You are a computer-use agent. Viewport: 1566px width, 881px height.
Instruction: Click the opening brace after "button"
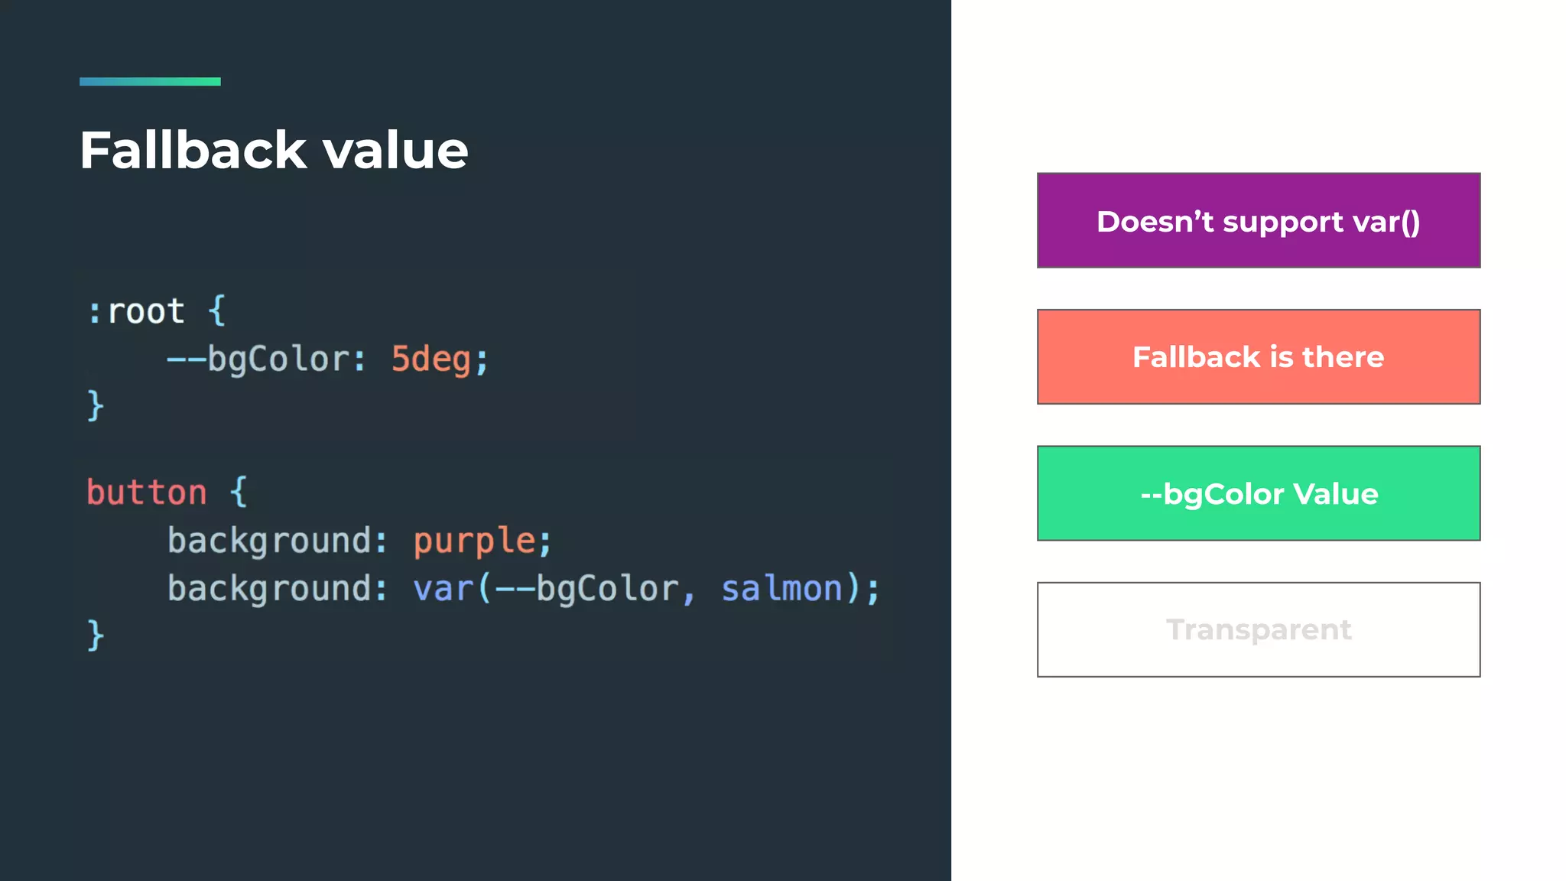pos(239,492)
